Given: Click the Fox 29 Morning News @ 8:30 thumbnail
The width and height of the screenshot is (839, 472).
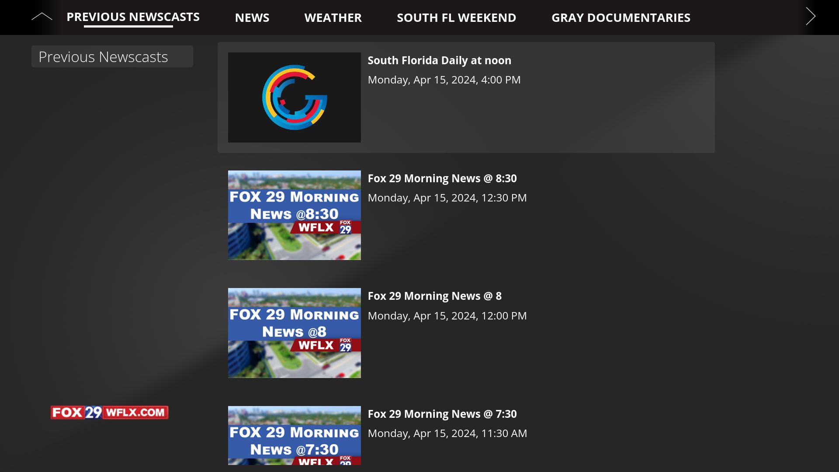Looking at the screenshot, I should point(294,215).
